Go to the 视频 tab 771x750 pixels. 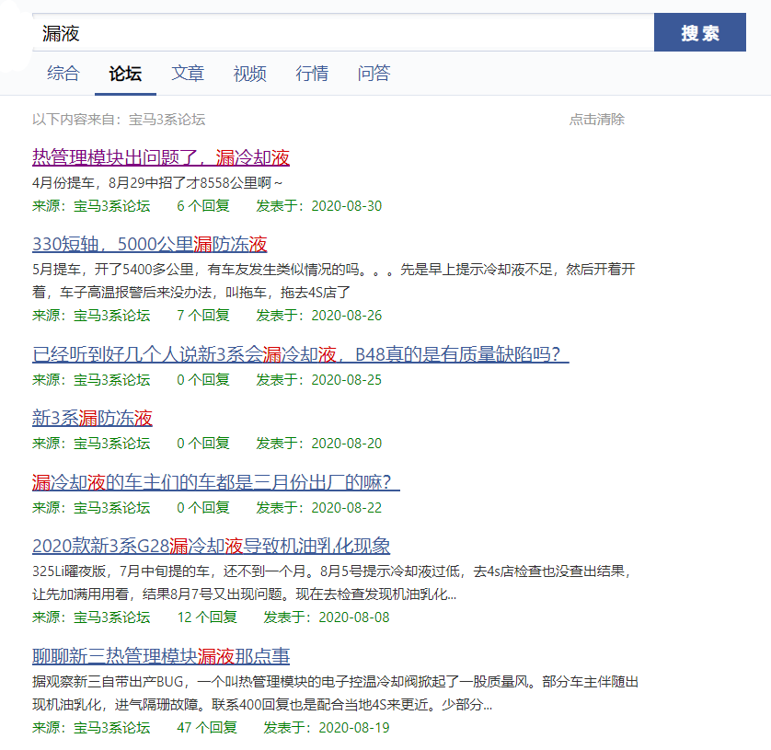pos(249,74)
